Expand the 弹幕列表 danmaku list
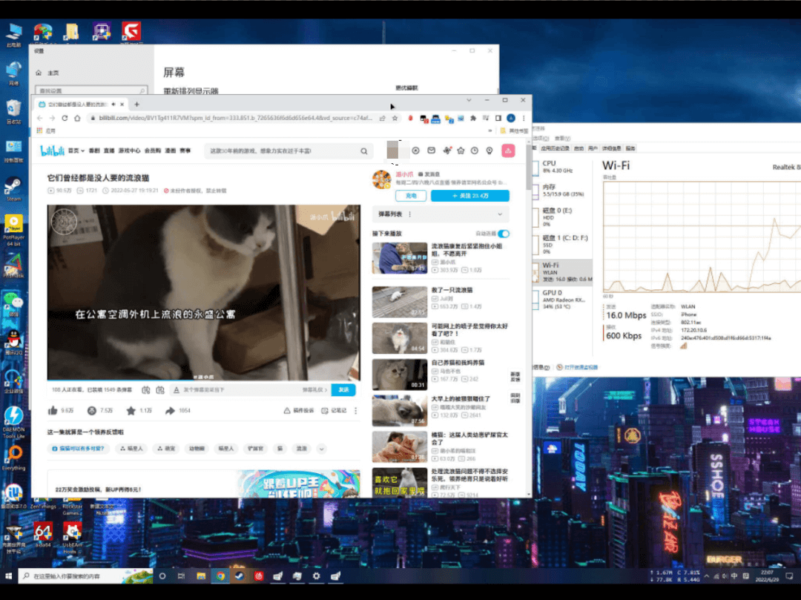The height and width of the screenshot is (600, 801). point(500,214)
